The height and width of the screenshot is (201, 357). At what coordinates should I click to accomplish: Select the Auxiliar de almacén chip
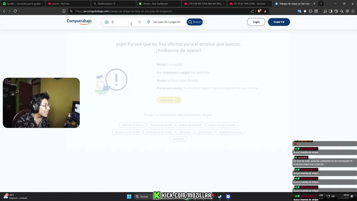pos(190,125)
